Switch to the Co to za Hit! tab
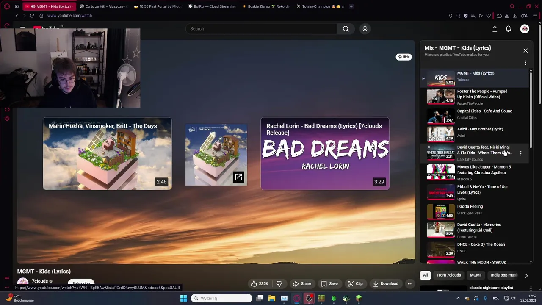542x305 pixels. pyautogui.click(x=103, y=6)
